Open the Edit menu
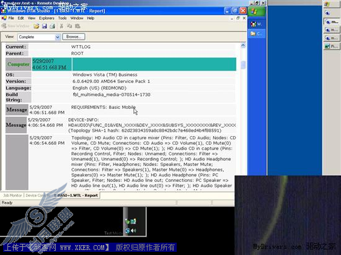The height and width of the screenshot is (255, 341). pos(20,18)
